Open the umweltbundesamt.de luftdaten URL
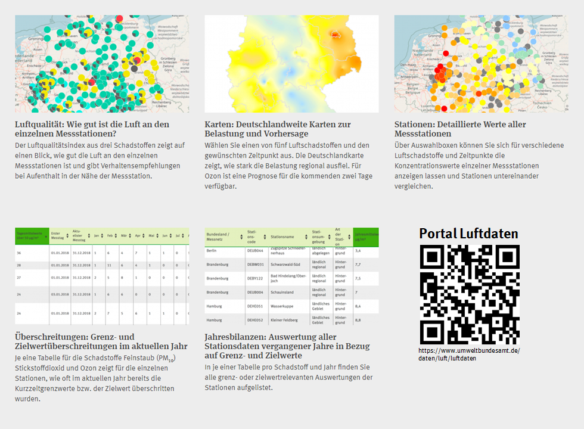Image resolution: width=584 pixels, height=429 pixels. [469, 354]
